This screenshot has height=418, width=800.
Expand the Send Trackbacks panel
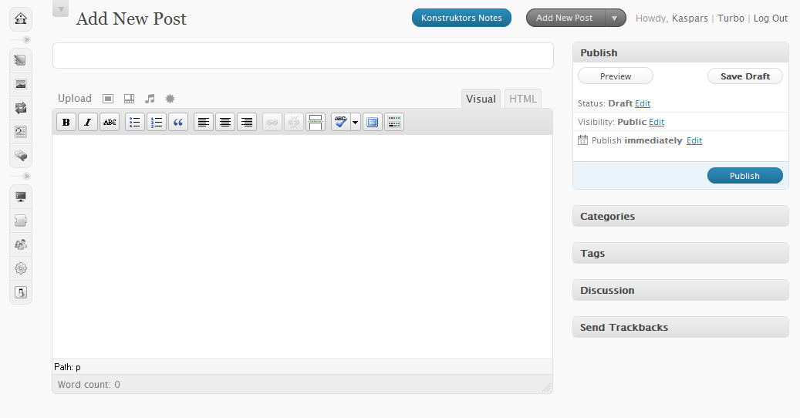click(x=680, y=327)
